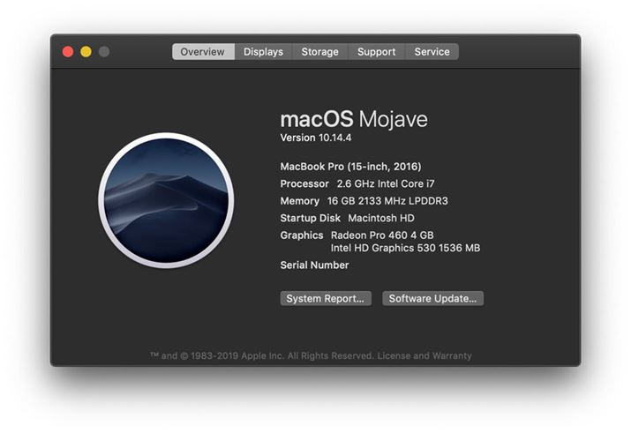631x433 pixels.
Task: Click the Memory 16 GB LPDDR3 line
Action: (x=364, y=201)
